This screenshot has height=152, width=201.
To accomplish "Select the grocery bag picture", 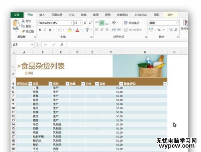I will point(140,66).
